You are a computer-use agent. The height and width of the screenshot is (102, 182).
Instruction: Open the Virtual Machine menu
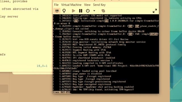tap(71, 5)
